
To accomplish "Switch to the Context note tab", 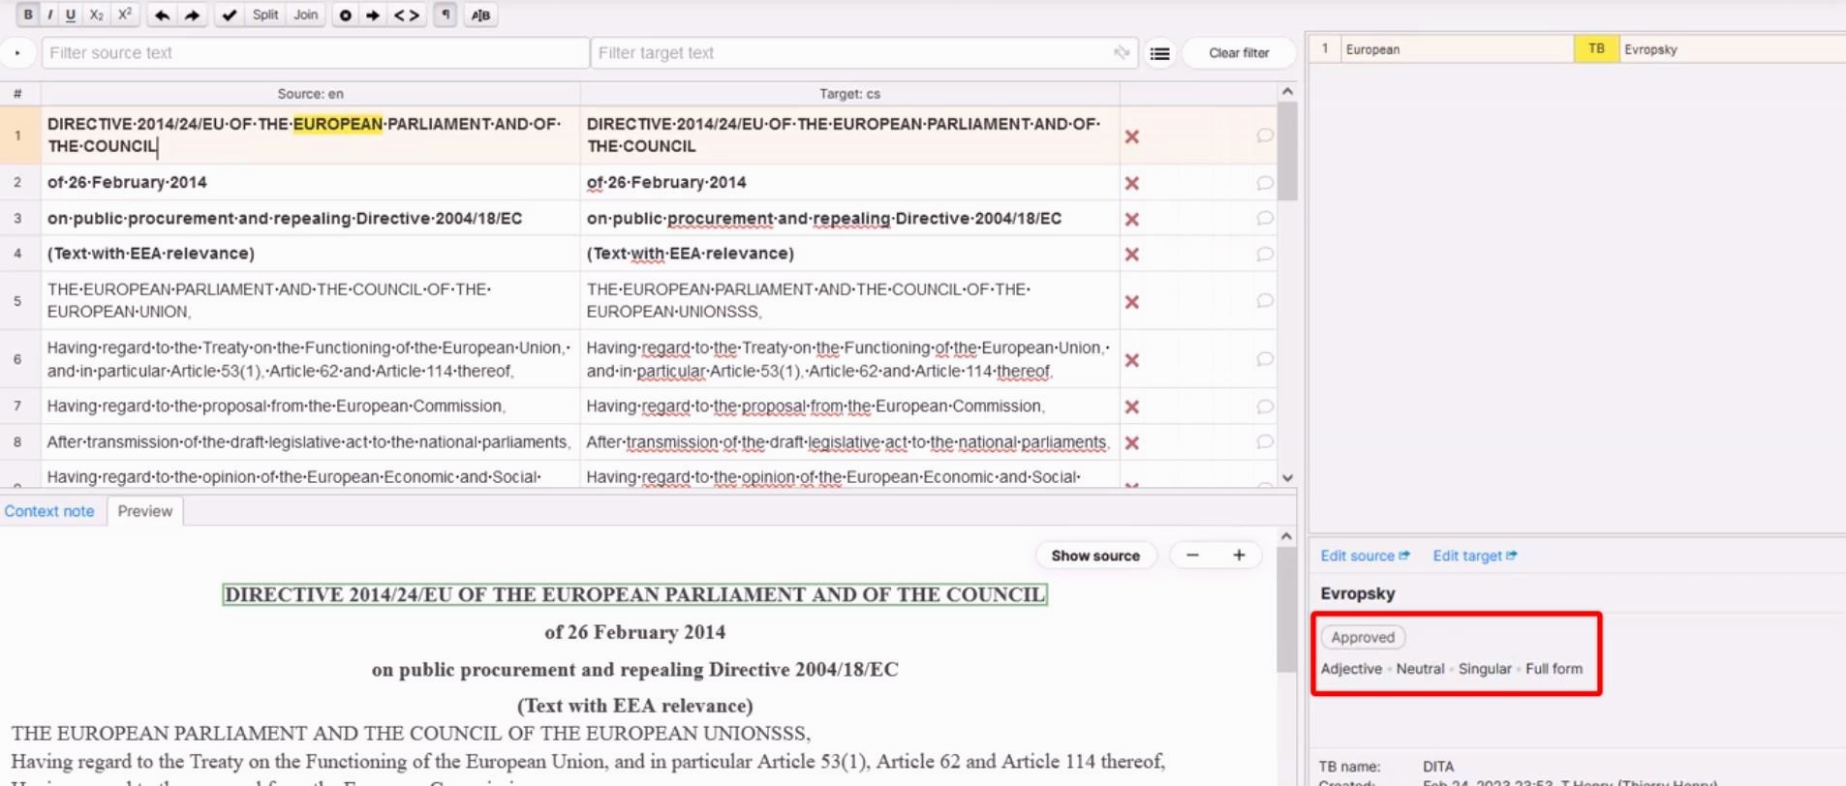I will pos(49,511).
